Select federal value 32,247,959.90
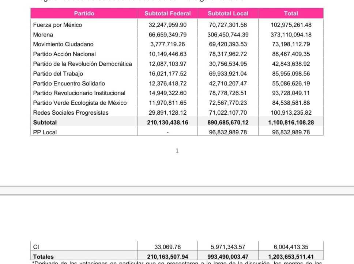Screen dimensions: 354x264 coord(167,25)
